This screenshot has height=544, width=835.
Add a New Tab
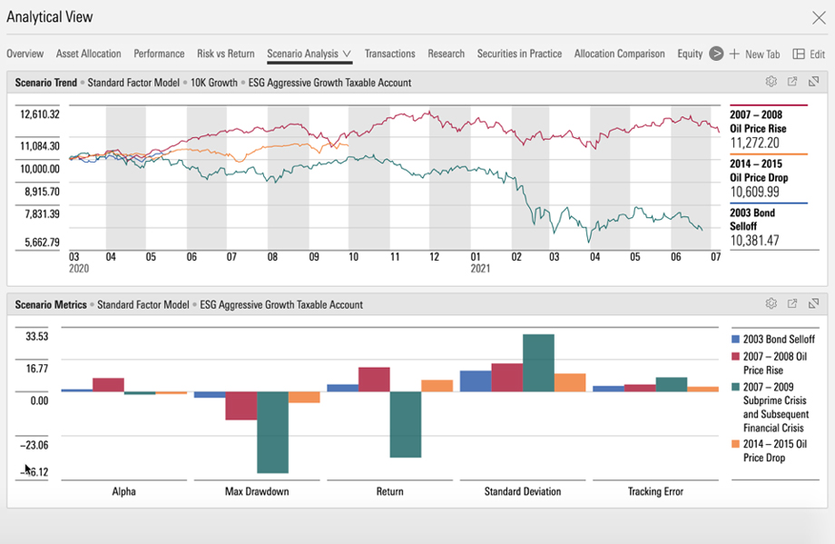pyautogui.click(x=754, y=54)
